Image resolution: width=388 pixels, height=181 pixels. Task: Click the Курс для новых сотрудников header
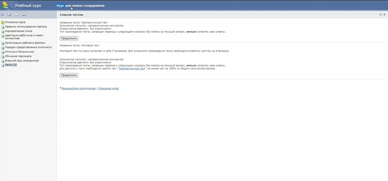[80, 6]
